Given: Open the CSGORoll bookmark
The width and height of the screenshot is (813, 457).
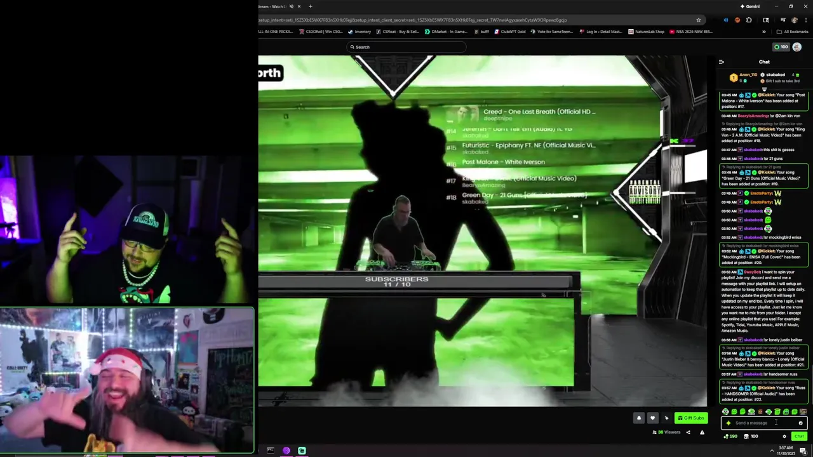Looking at the screenshot, I should 321,31.
